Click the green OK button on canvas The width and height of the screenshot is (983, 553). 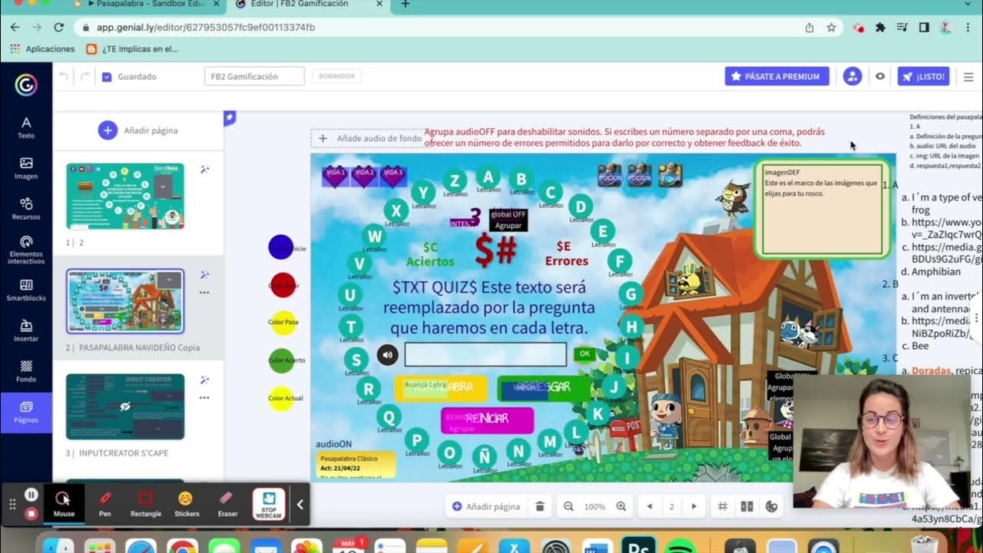coord(585,354)
